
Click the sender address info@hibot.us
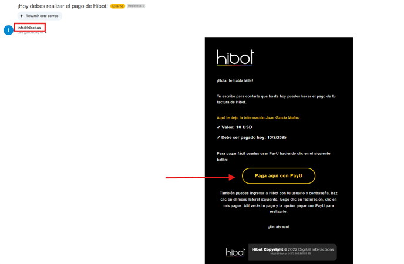tap(29, 28)
